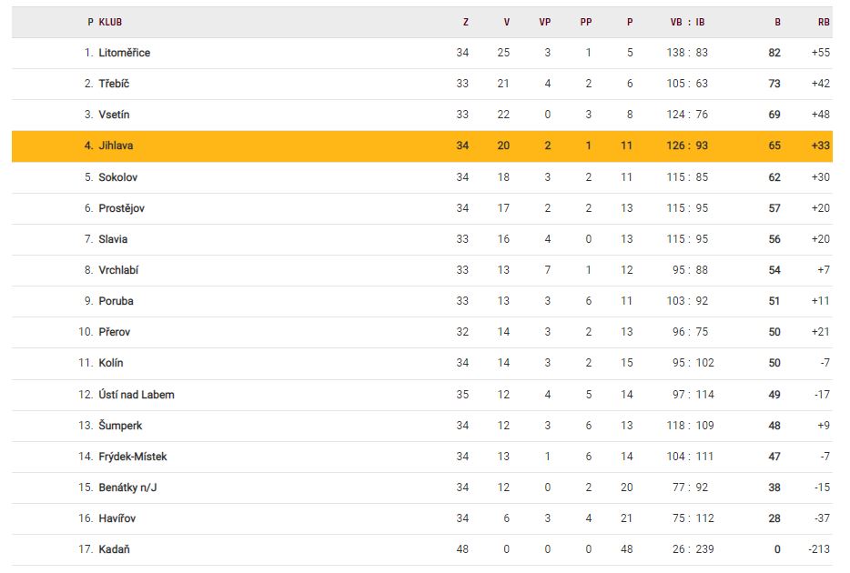Select the Šumperk team entry
This screenshot has height=573, width=850.
[120, 426]
